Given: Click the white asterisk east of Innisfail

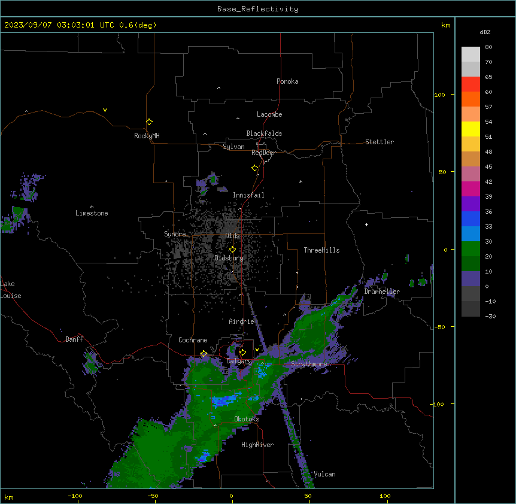Looking at the screenshot, I should 301,181.
